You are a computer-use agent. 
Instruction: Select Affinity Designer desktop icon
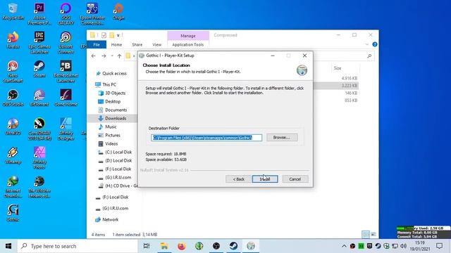coord(66,129)
